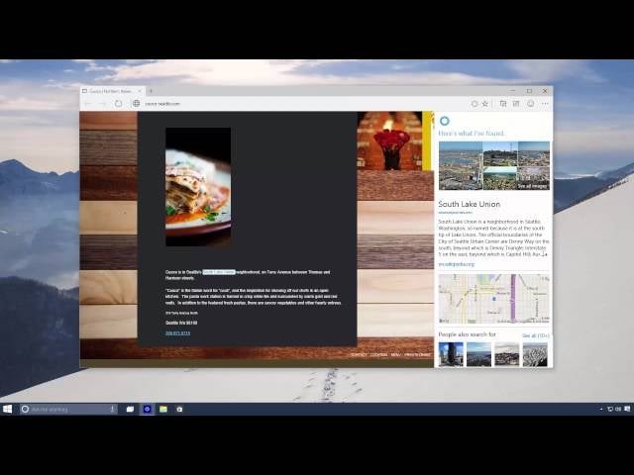Click the first People also search for thumbnail
The width and height of the screenshot is (634, 475).
coord(451,354)
